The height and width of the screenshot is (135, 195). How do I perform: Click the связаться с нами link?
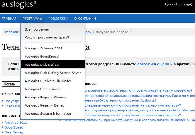pyautogui.click(x=153, y=64)
